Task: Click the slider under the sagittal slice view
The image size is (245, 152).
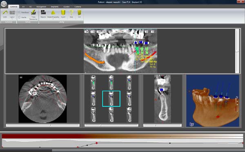Action: (163, 125)
